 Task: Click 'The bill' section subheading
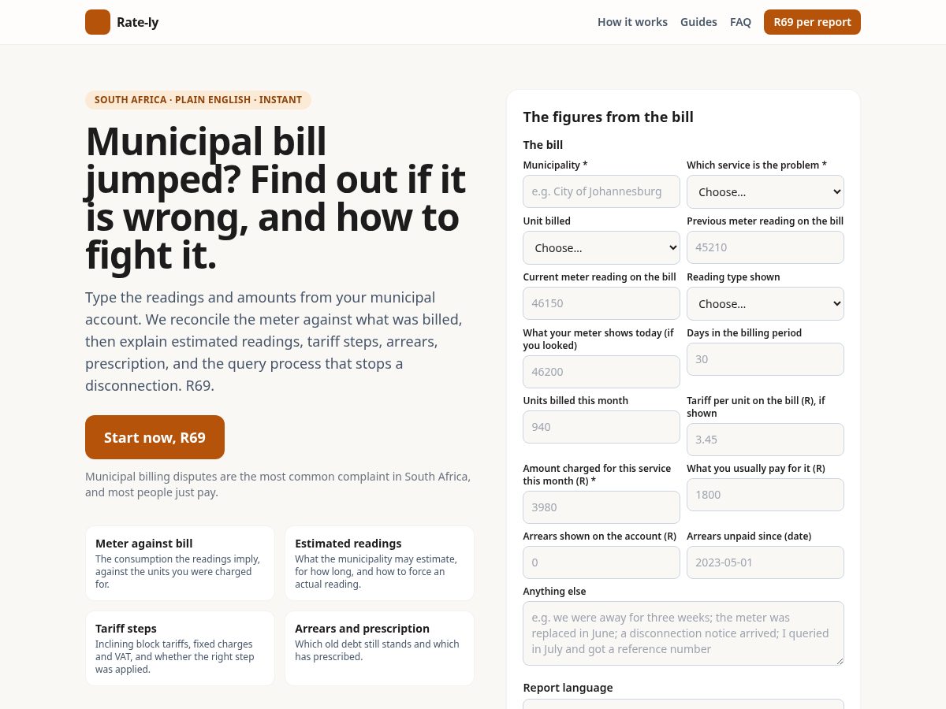click(542, 145)
